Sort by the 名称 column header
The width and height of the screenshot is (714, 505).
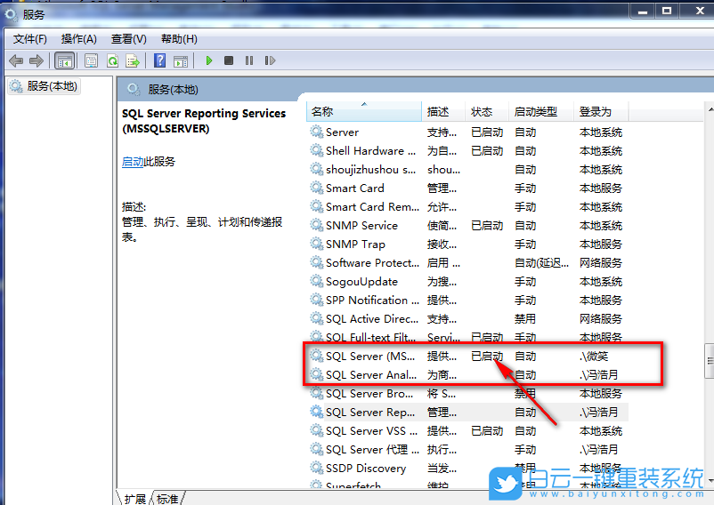364,112
